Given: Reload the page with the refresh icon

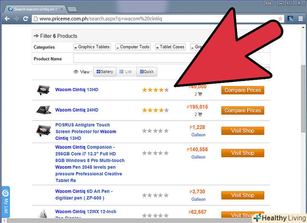Looking at the screenshot, I should coord(25,19).
